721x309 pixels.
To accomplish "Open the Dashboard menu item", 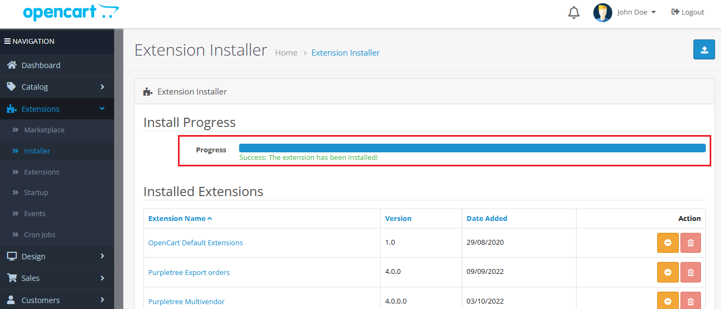I will click(57, 65).
